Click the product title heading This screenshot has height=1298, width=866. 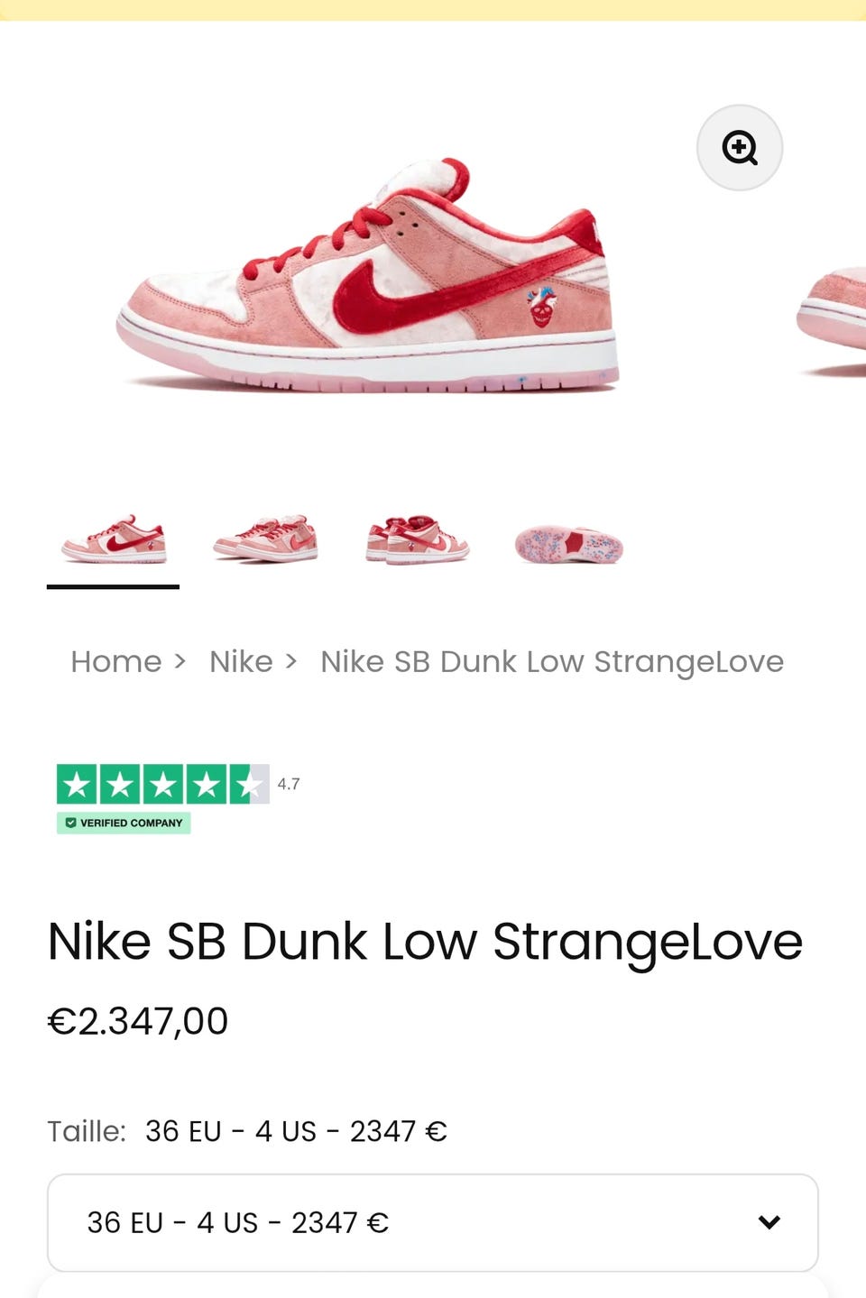(x=425, y=942)
